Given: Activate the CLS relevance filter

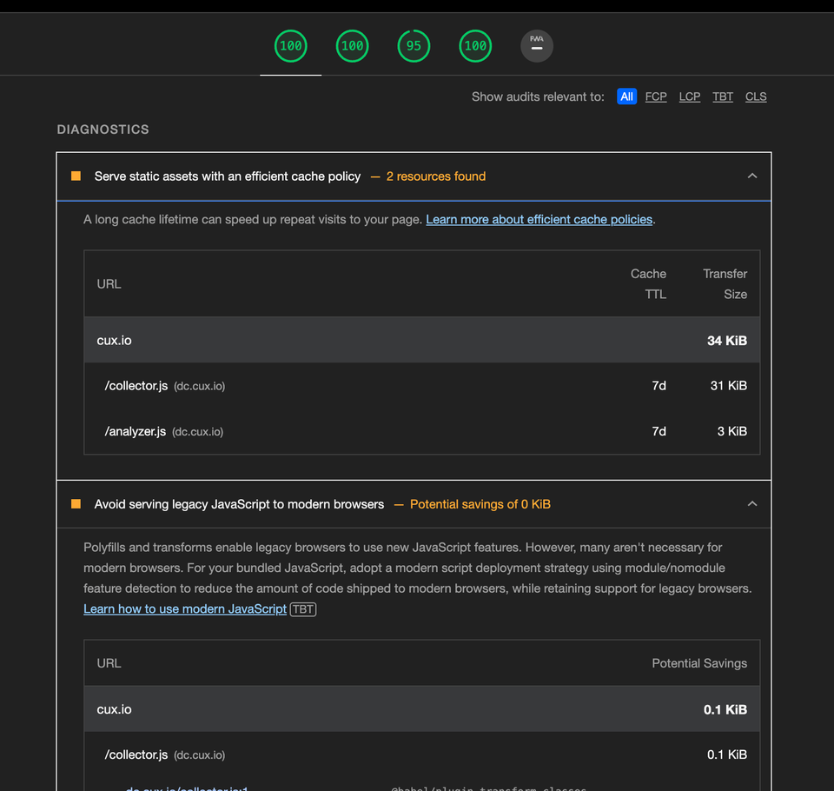Looking at the screenshot, I should pos(755,96).
